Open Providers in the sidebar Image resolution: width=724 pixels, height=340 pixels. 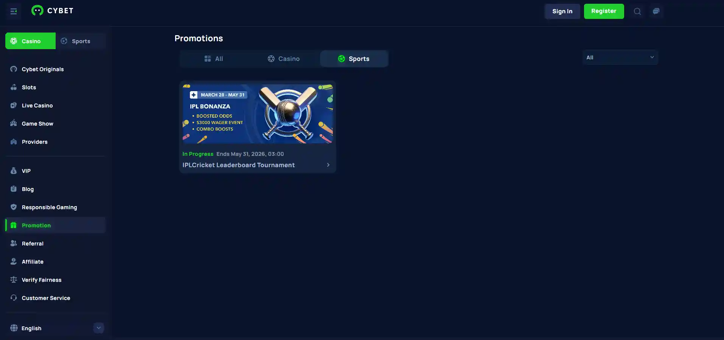tap(34, 142)
